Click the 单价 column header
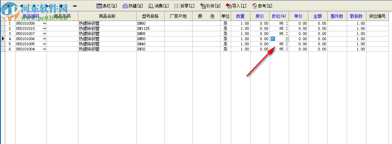The image size is (392, 144). pos(298,16)
